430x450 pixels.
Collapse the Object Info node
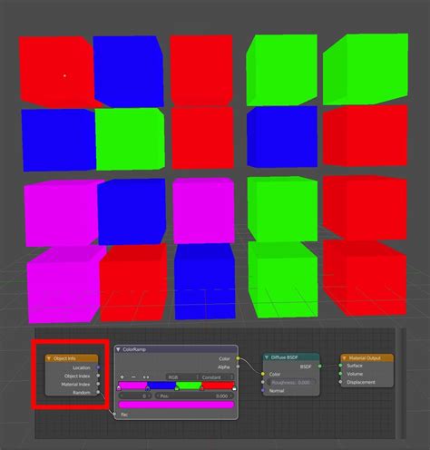(49, 358)
